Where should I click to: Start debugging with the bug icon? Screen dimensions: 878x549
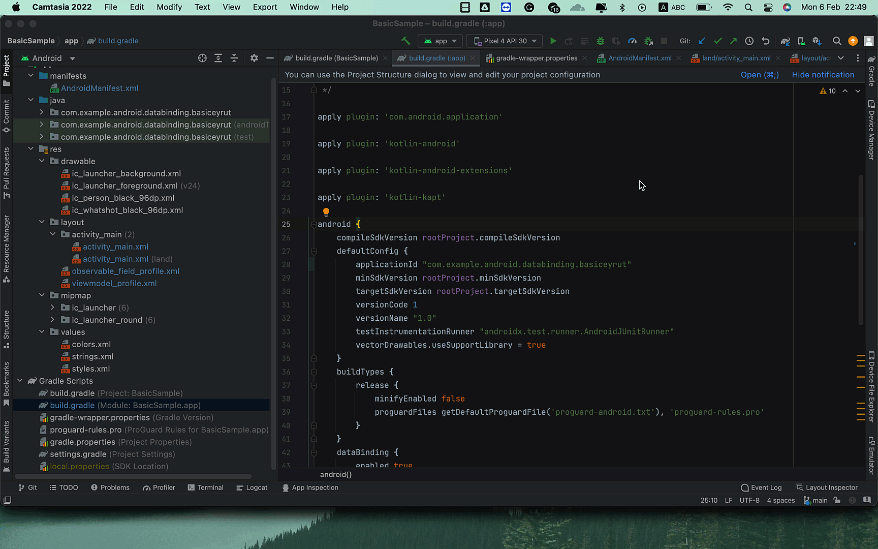(601, 41)
